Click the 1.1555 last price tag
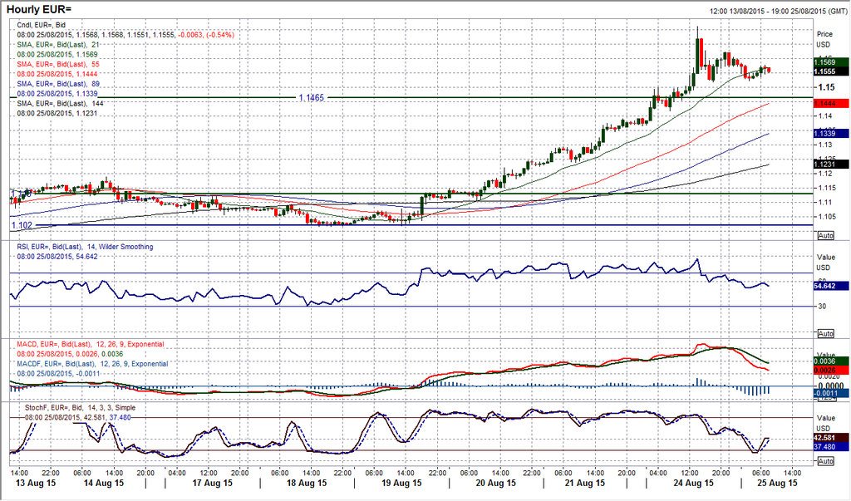Screen dimensions: 851x501 point(831,71)
